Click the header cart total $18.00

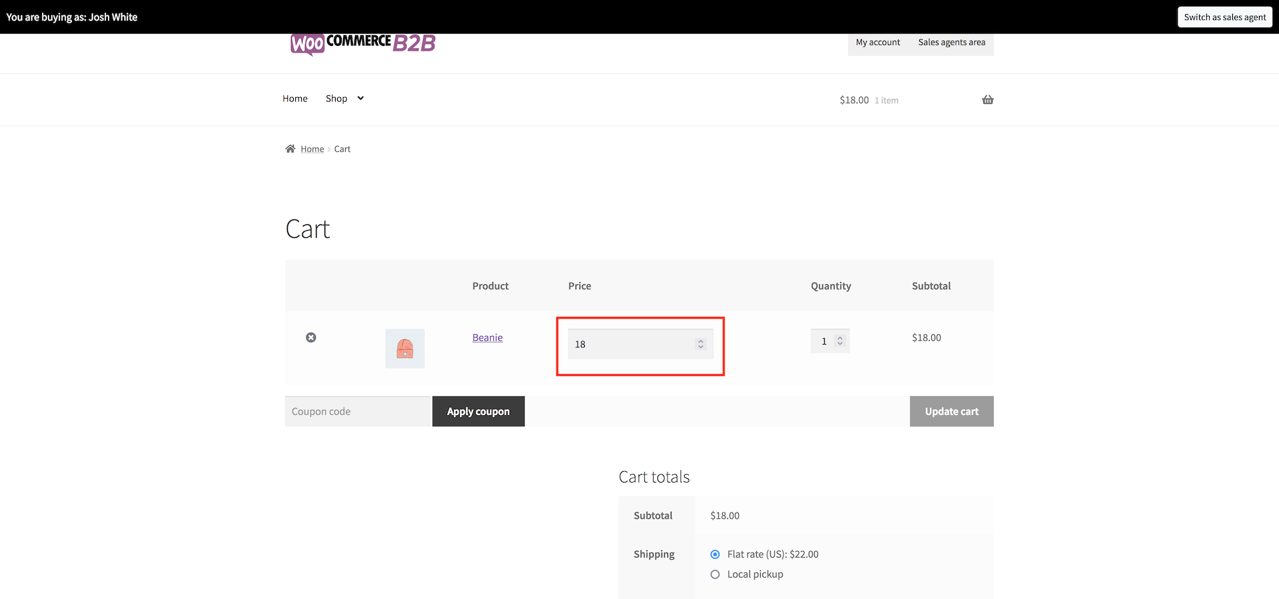click(854, 100)
